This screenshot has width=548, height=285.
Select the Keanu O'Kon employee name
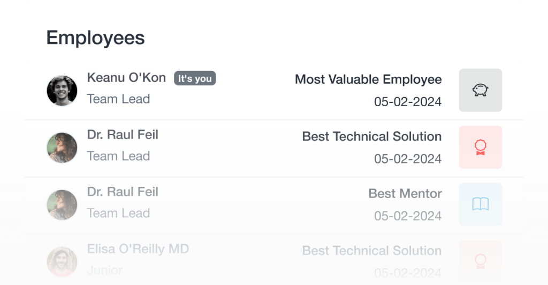[x=126, y=78]
